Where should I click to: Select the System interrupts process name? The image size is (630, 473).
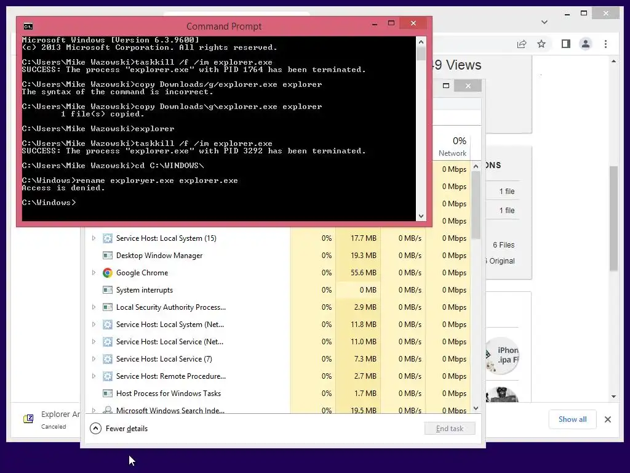[x=144, y=290]
